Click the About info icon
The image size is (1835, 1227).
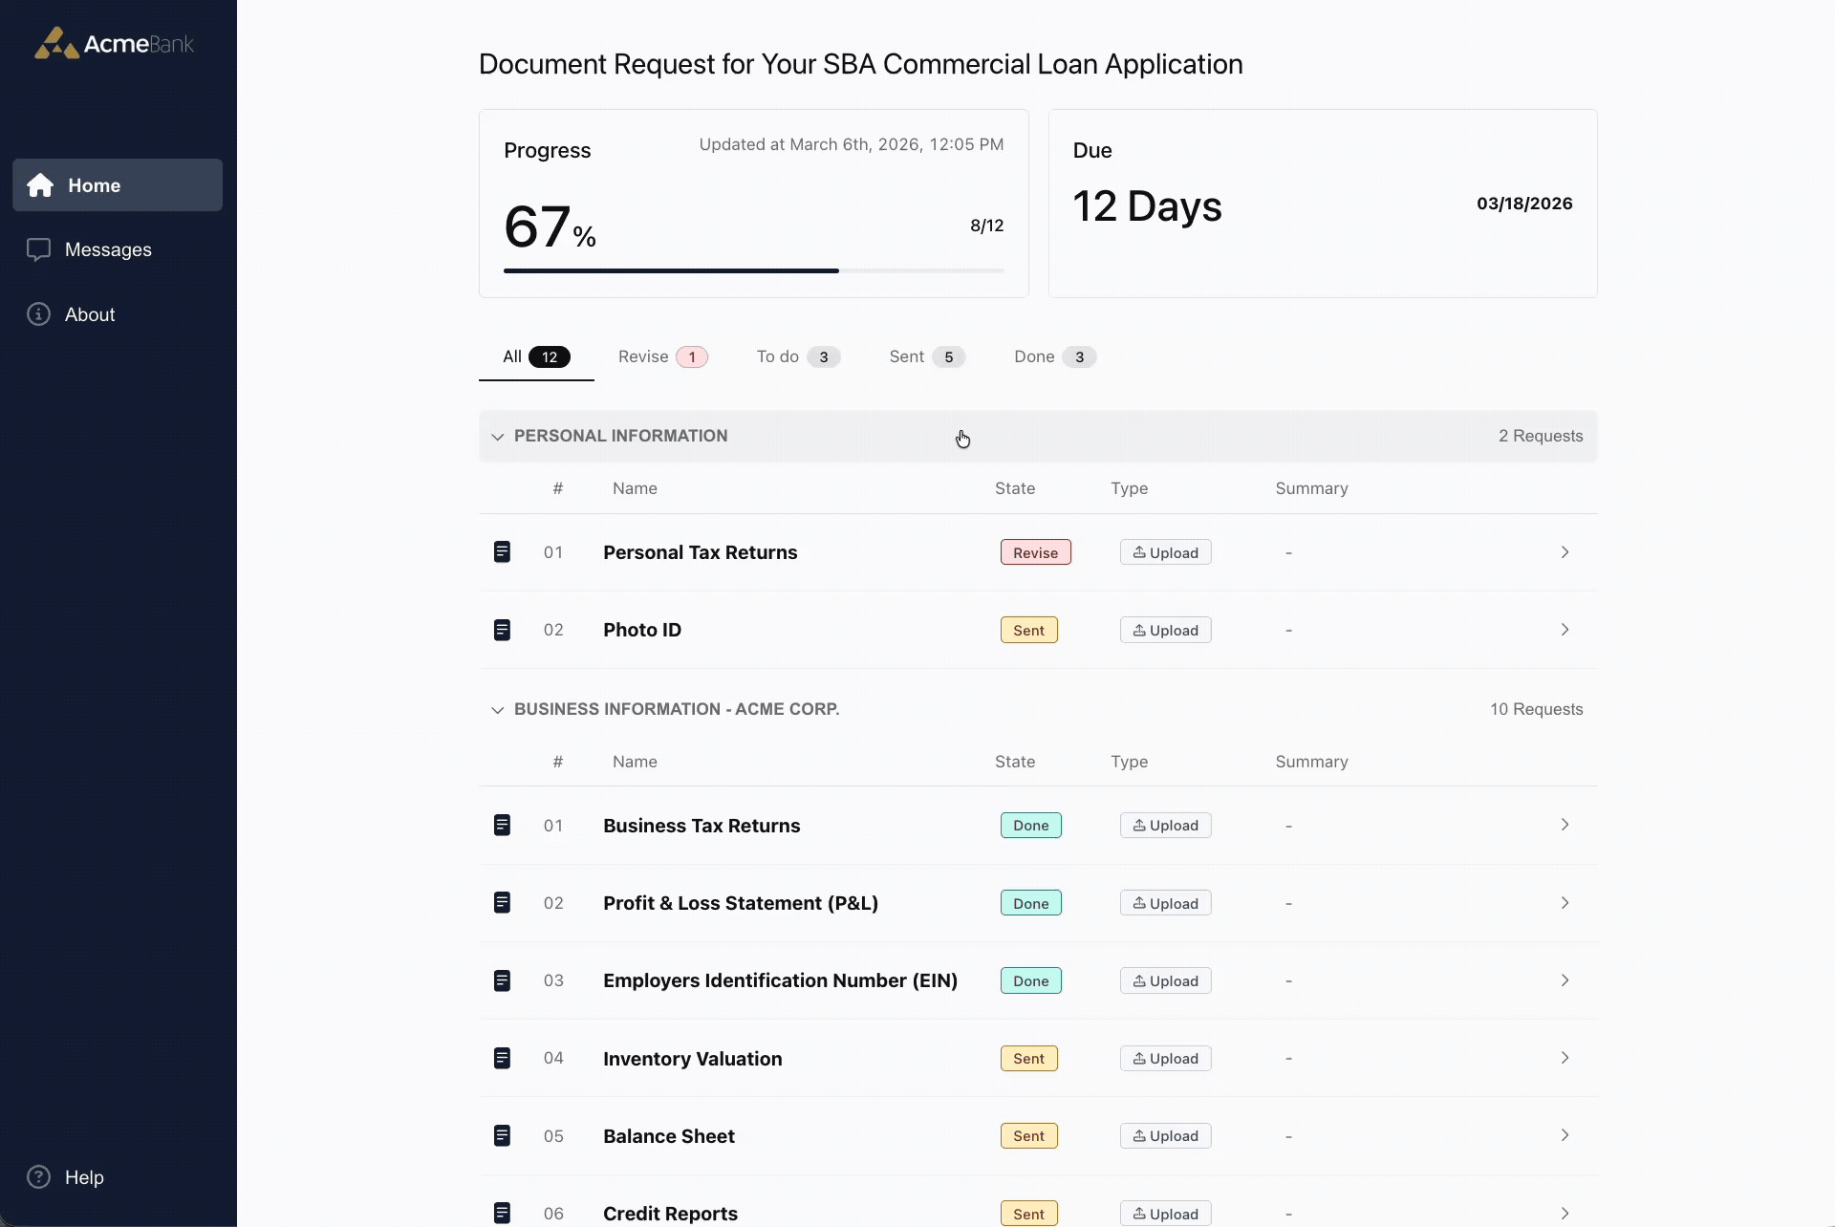(x=38, y=314)
